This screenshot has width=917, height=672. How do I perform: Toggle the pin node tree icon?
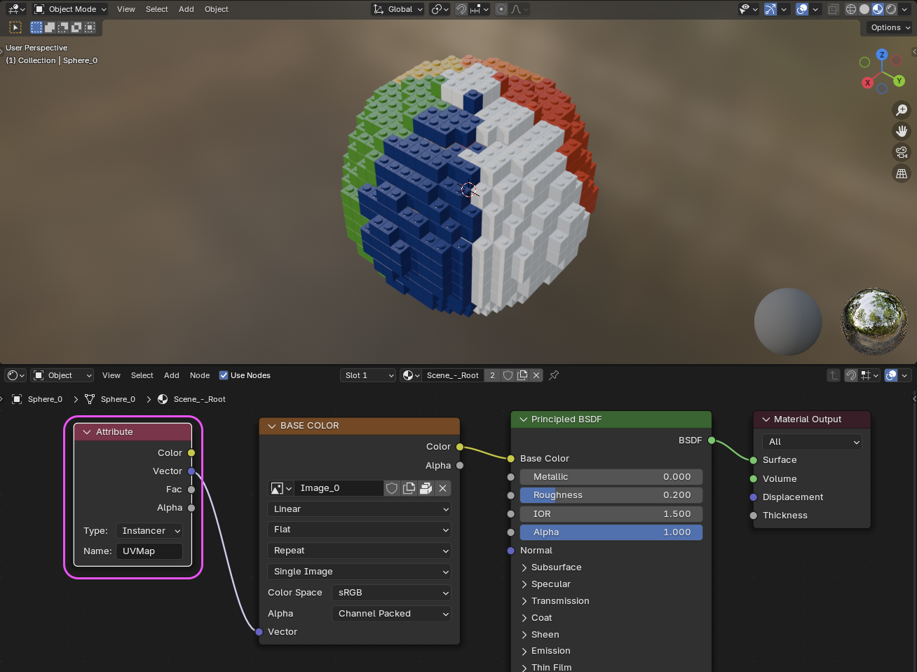pyautogui.click(x=554, y=375)
